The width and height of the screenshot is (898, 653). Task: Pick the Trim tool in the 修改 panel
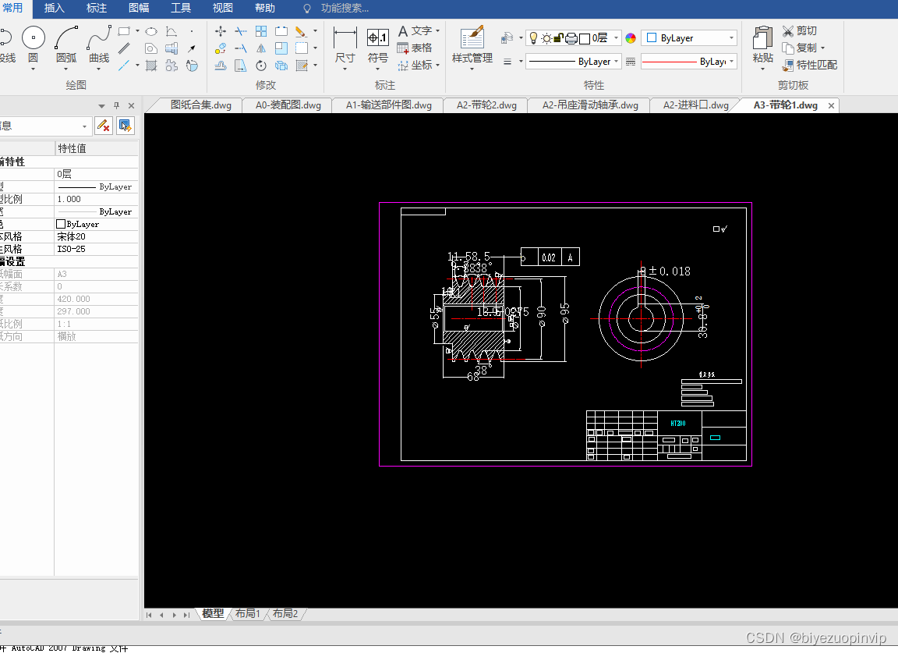click(241, 31)
